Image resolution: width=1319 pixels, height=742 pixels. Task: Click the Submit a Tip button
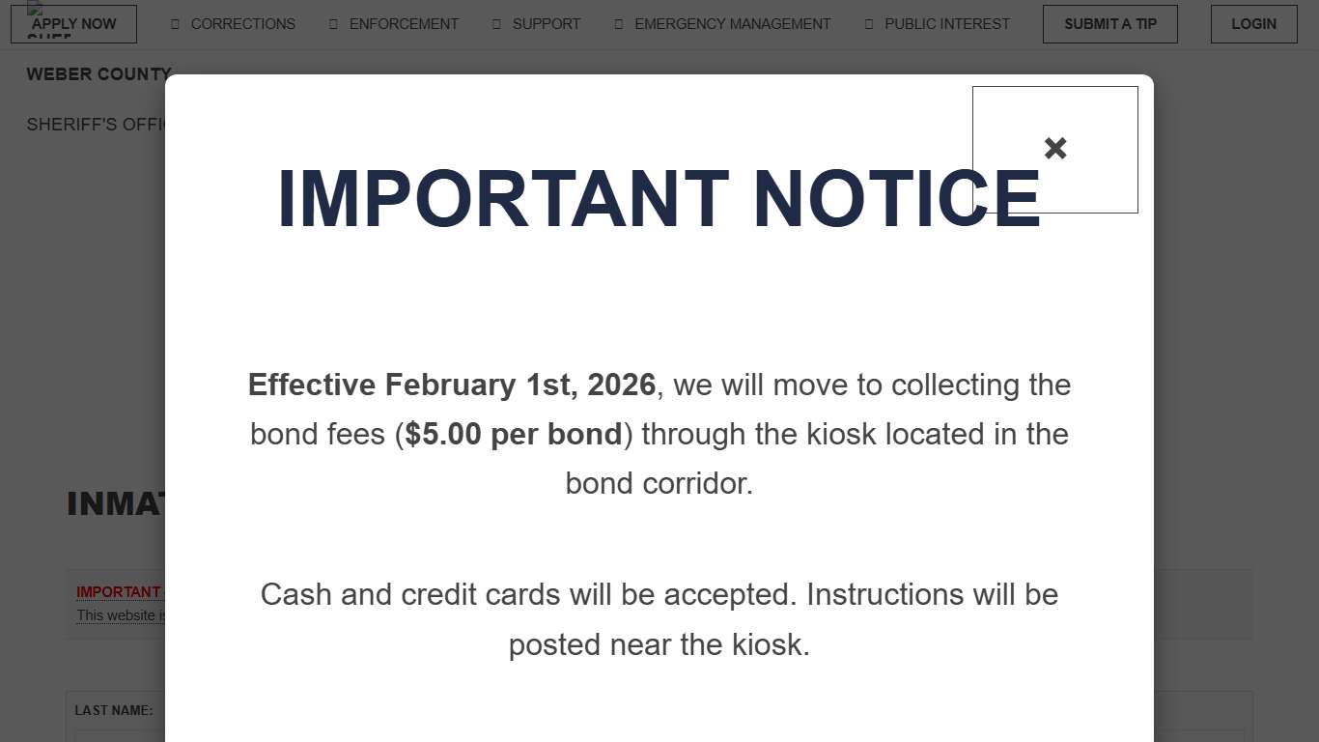pyautogui.click(x=1109, y=24)
